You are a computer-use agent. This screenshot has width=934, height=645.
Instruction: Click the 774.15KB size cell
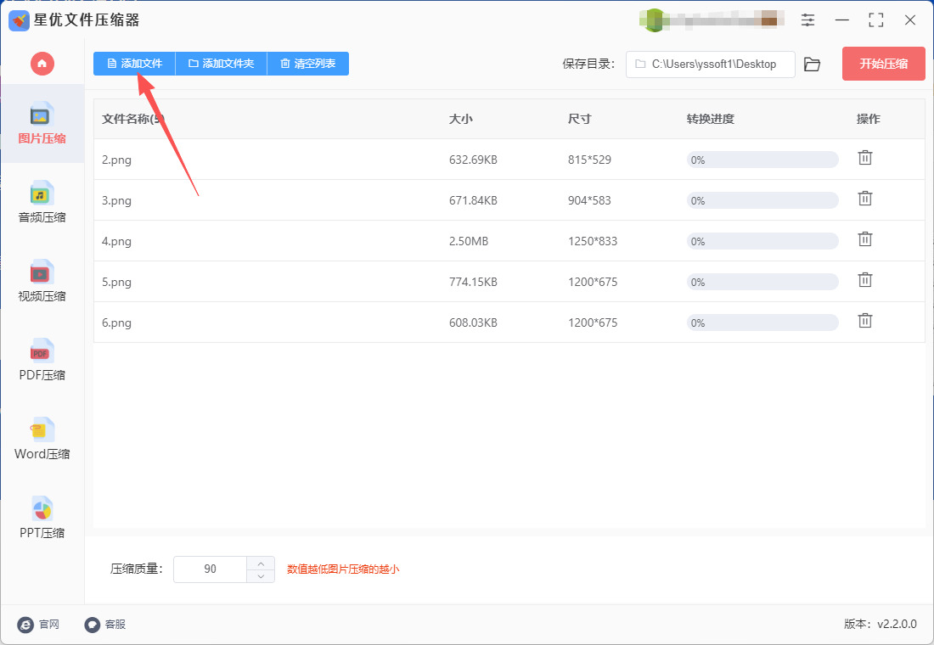[x=473, y=282]
